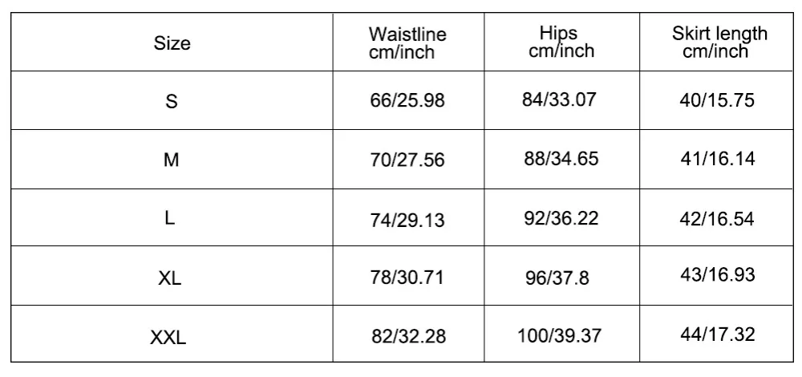This screenshot has height=377, width=802.
Task: Select the L size cell
Action: tap(170, 218)
